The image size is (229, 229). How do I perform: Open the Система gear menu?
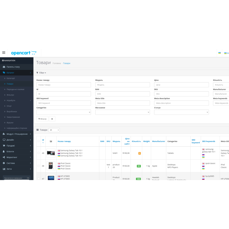point(11,163)
